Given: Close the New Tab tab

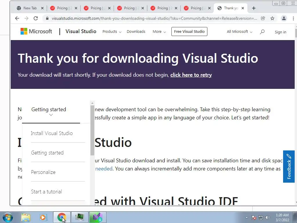Looking at the screenshot, I should click(42, 8).
